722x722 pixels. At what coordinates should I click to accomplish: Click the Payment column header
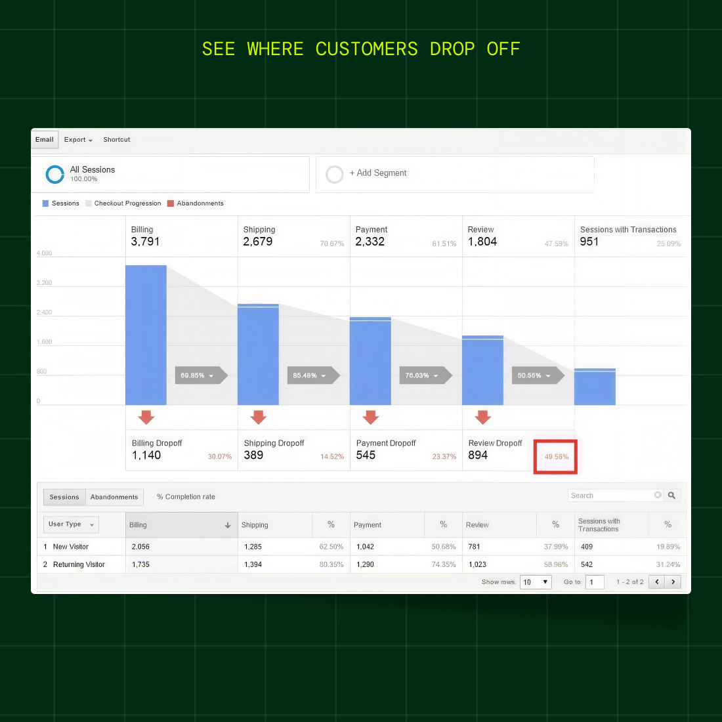[387, 525]
